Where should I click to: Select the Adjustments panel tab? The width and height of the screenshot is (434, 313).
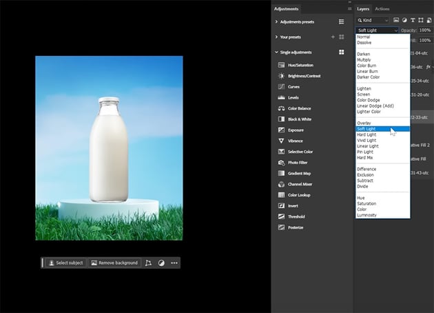pyautogui.click(x=286, y=9)
